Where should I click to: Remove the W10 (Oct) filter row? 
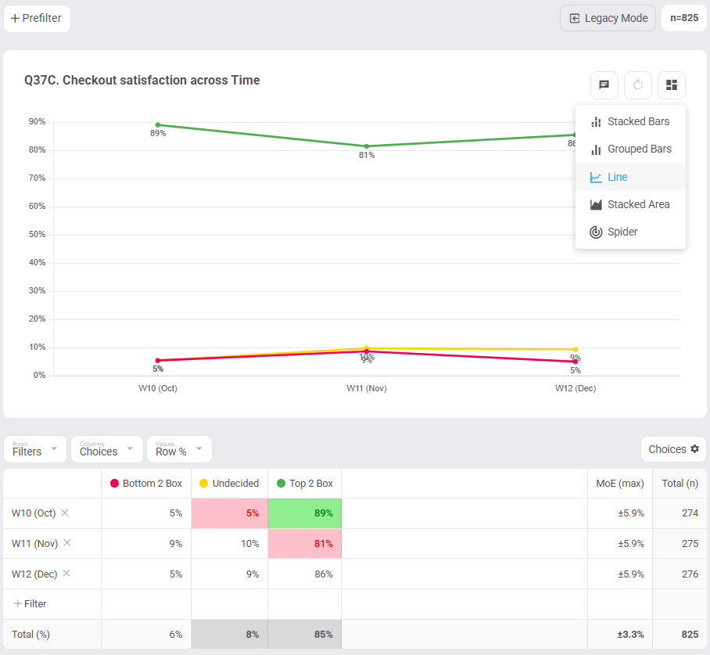coord(65,513)
